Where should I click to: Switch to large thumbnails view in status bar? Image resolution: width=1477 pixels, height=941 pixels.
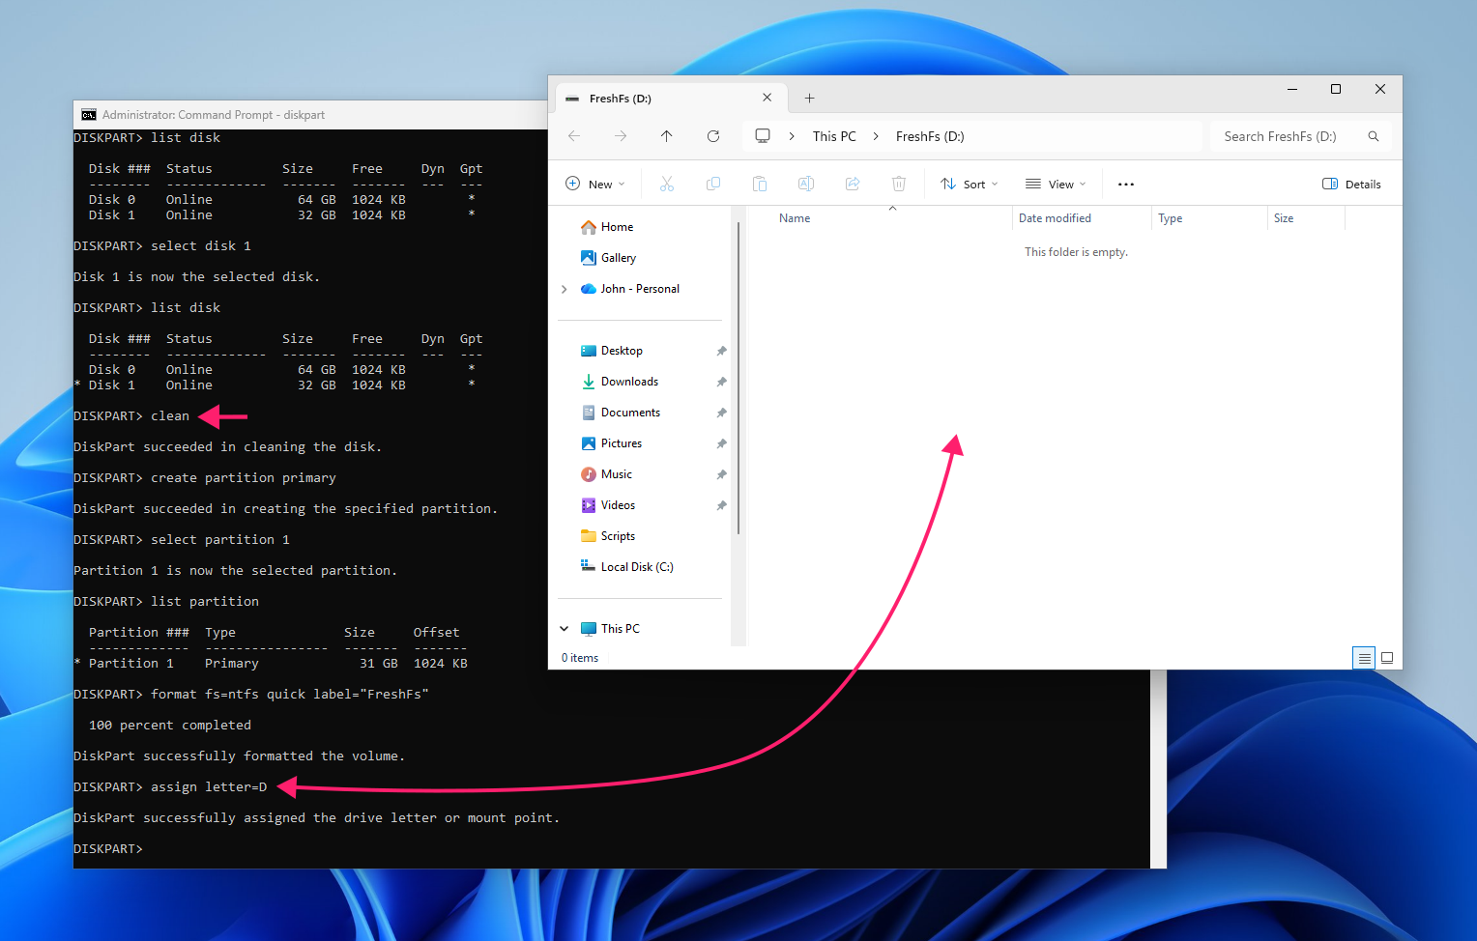point(1387,658)
